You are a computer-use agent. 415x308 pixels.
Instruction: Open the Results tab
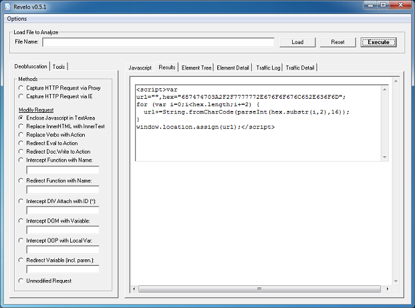pos(167,67)
